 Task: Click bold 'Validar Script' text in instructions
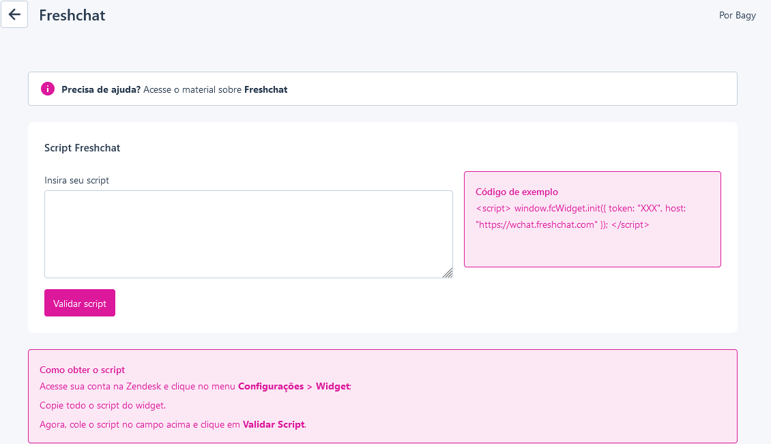pos(273,424)
